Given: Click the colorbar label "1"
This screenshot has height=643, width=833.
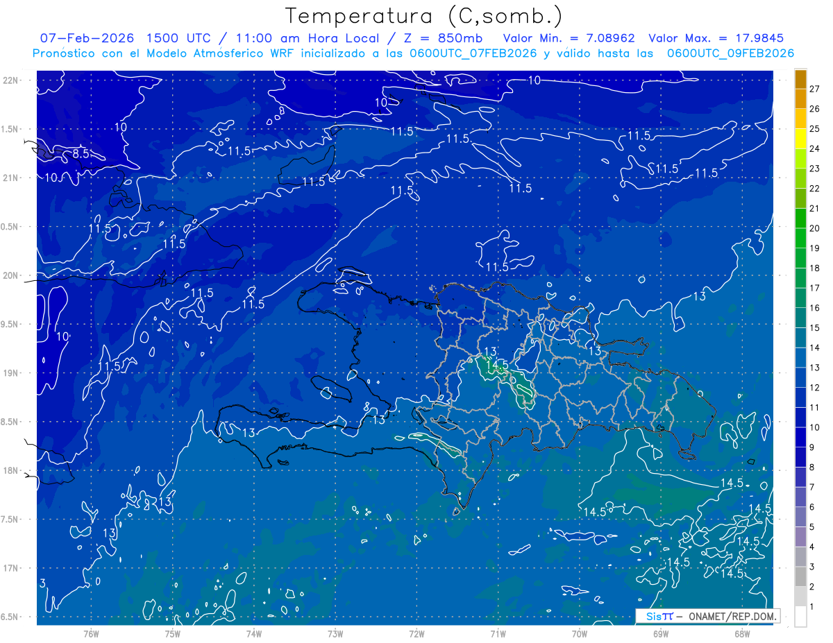Looking at the screenshot, I should point(812,606).
